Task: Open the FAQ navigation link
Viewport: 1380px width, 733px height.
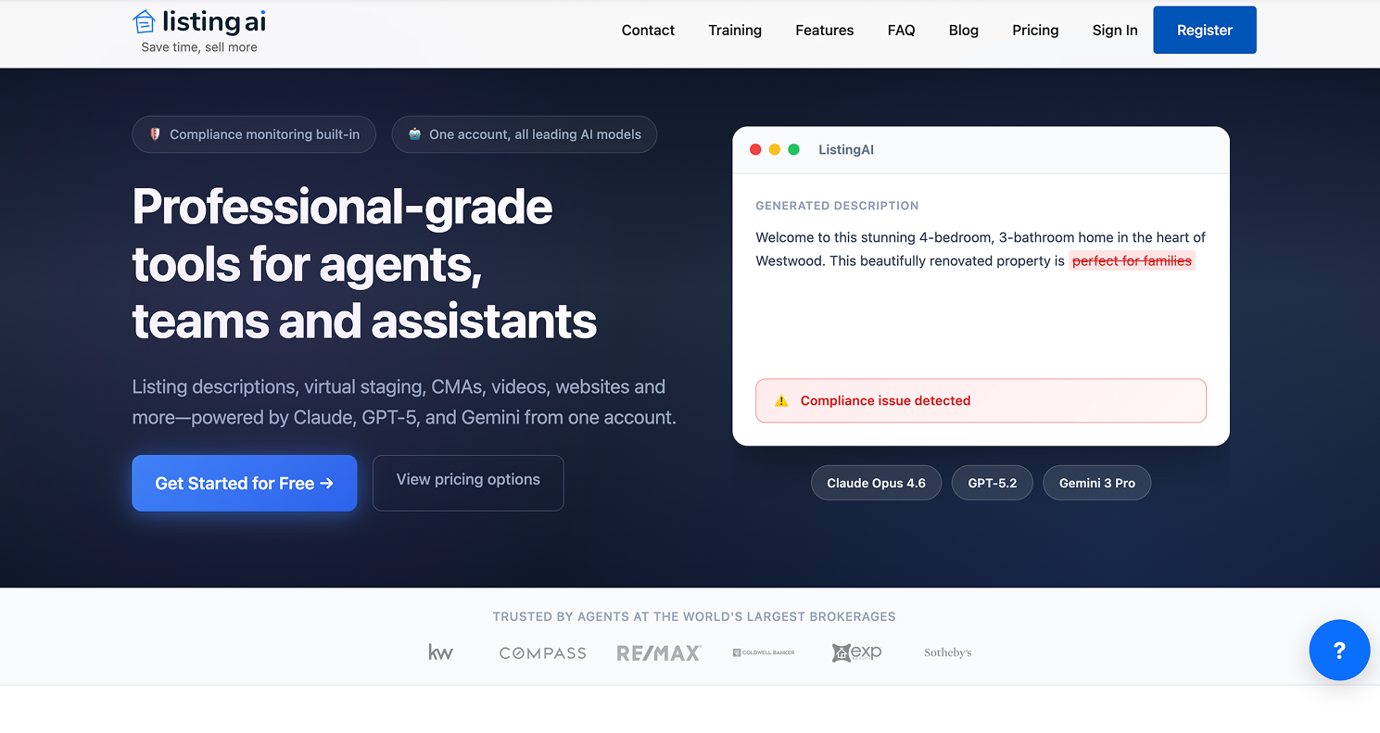Action: [901, 30]
